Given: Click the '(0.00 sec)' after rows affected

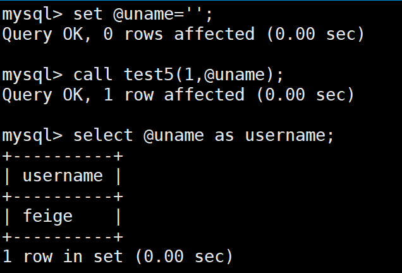Looking at the screenshot, I should point(315,34).
